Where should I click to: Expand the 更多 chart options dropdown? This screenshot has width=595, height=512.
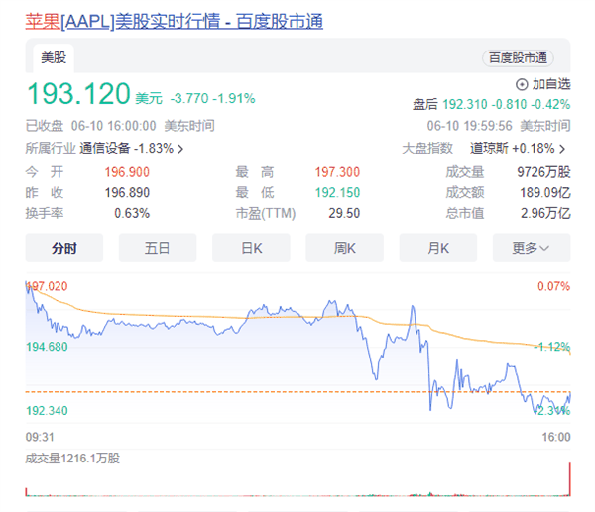[532, 248]
